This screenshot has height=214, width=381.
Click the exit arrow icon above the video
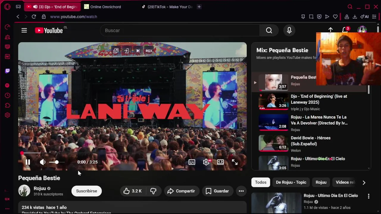pyautogui.click(x=127, y=51)
